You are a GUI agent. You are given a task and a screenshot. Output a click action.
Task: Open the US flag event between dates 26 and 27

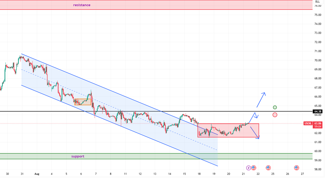297,168
